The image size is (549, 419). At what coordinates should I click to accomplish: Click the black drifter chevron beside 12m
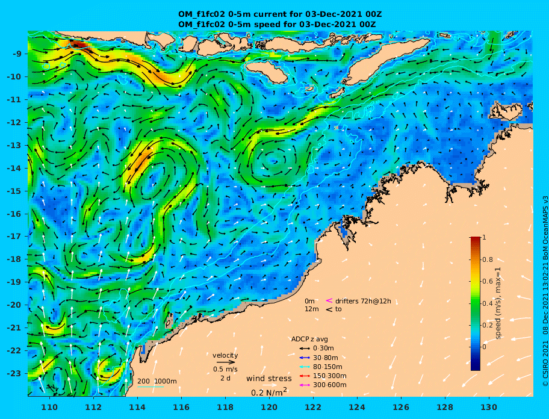(329, 309)
